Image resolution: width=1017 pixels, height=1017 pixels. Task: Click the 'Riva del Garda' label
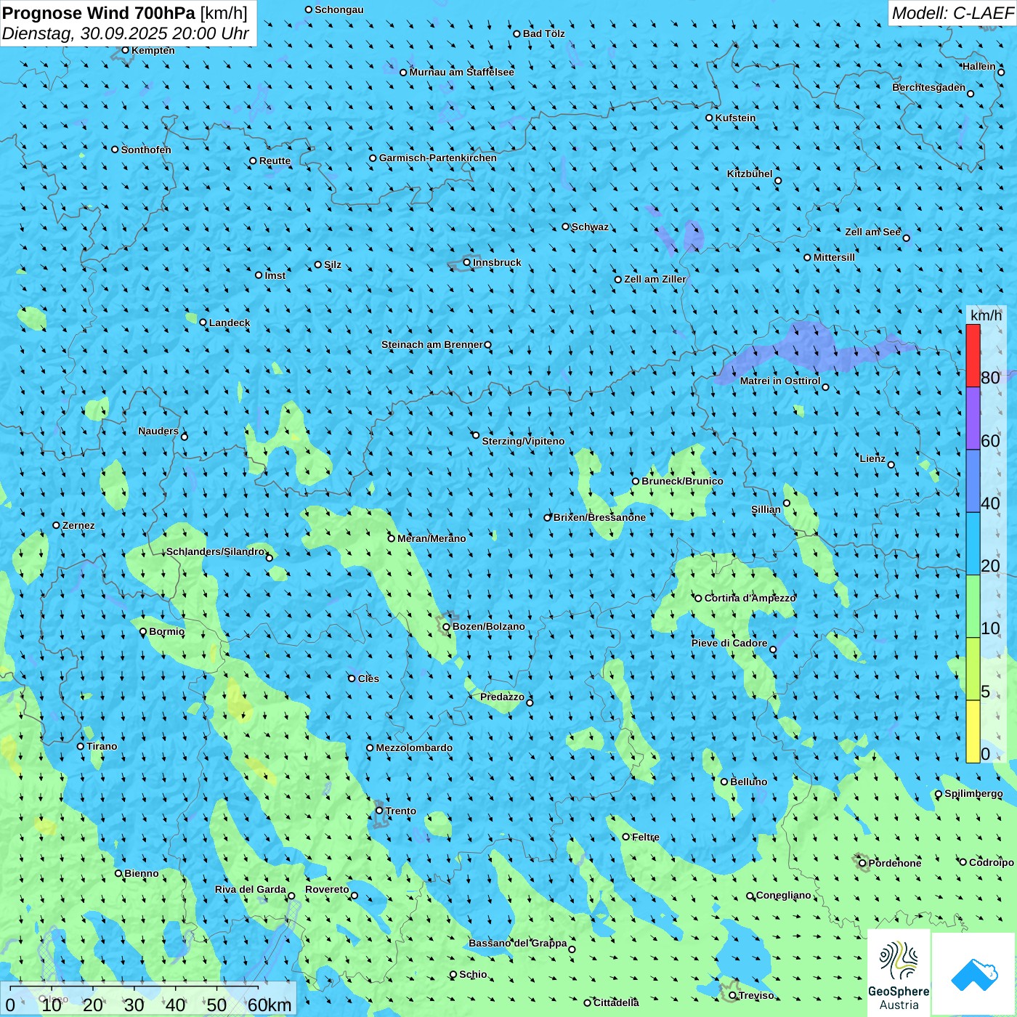click(250, 889)
